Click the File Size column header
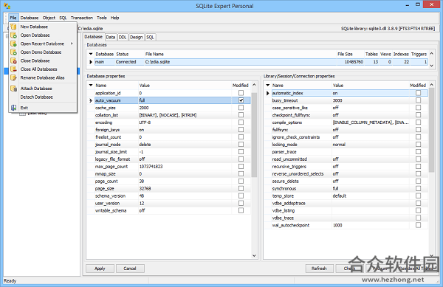443x287 pixels. pyautogui.click(x=345, y=54)
